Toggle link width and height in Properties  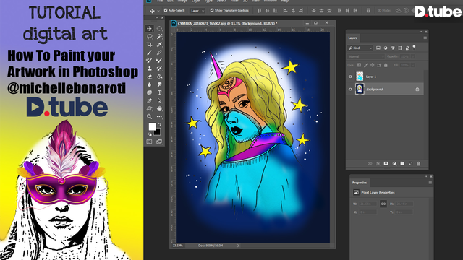pos(383,204)
